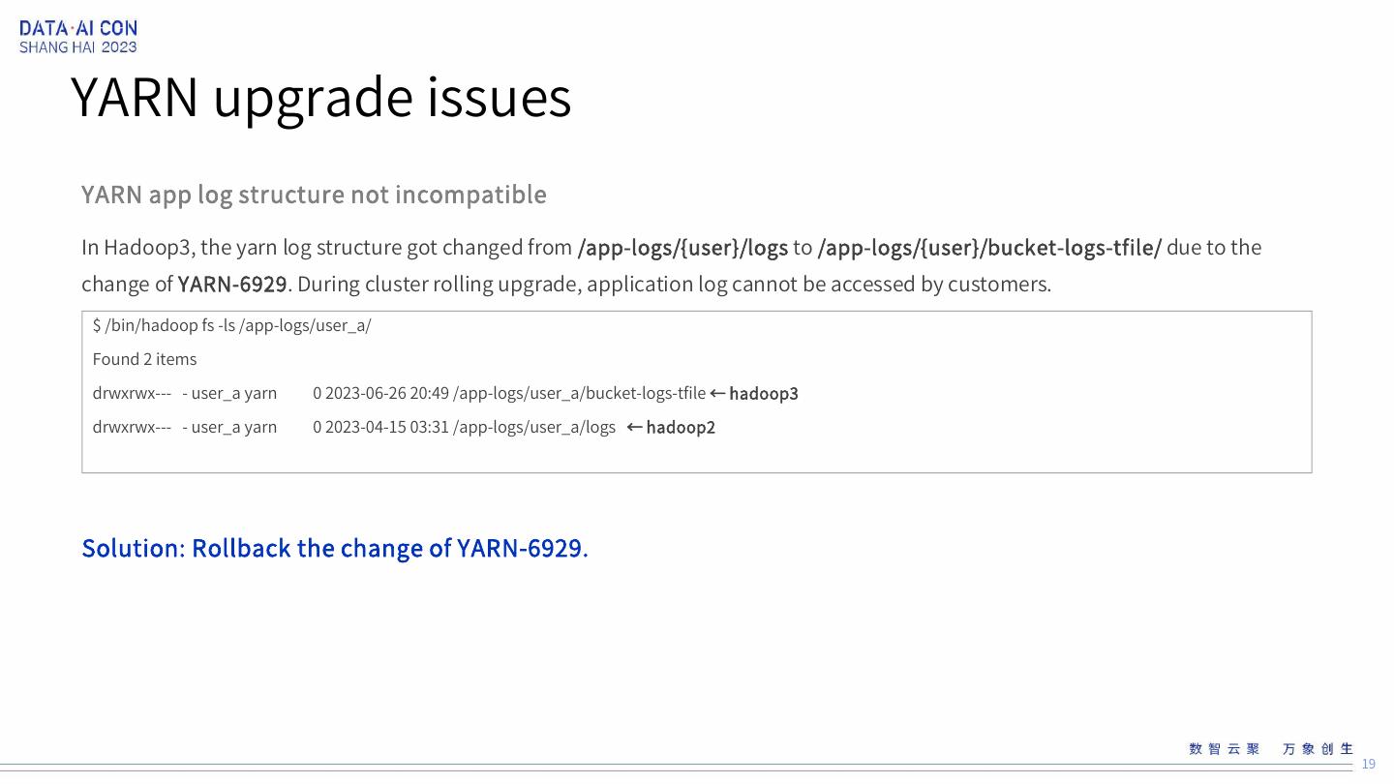1394x784 pixels.
Task: Click the bold path /app-logs/{user}/bucket-logs-tfile/
Action: point(988,248)
